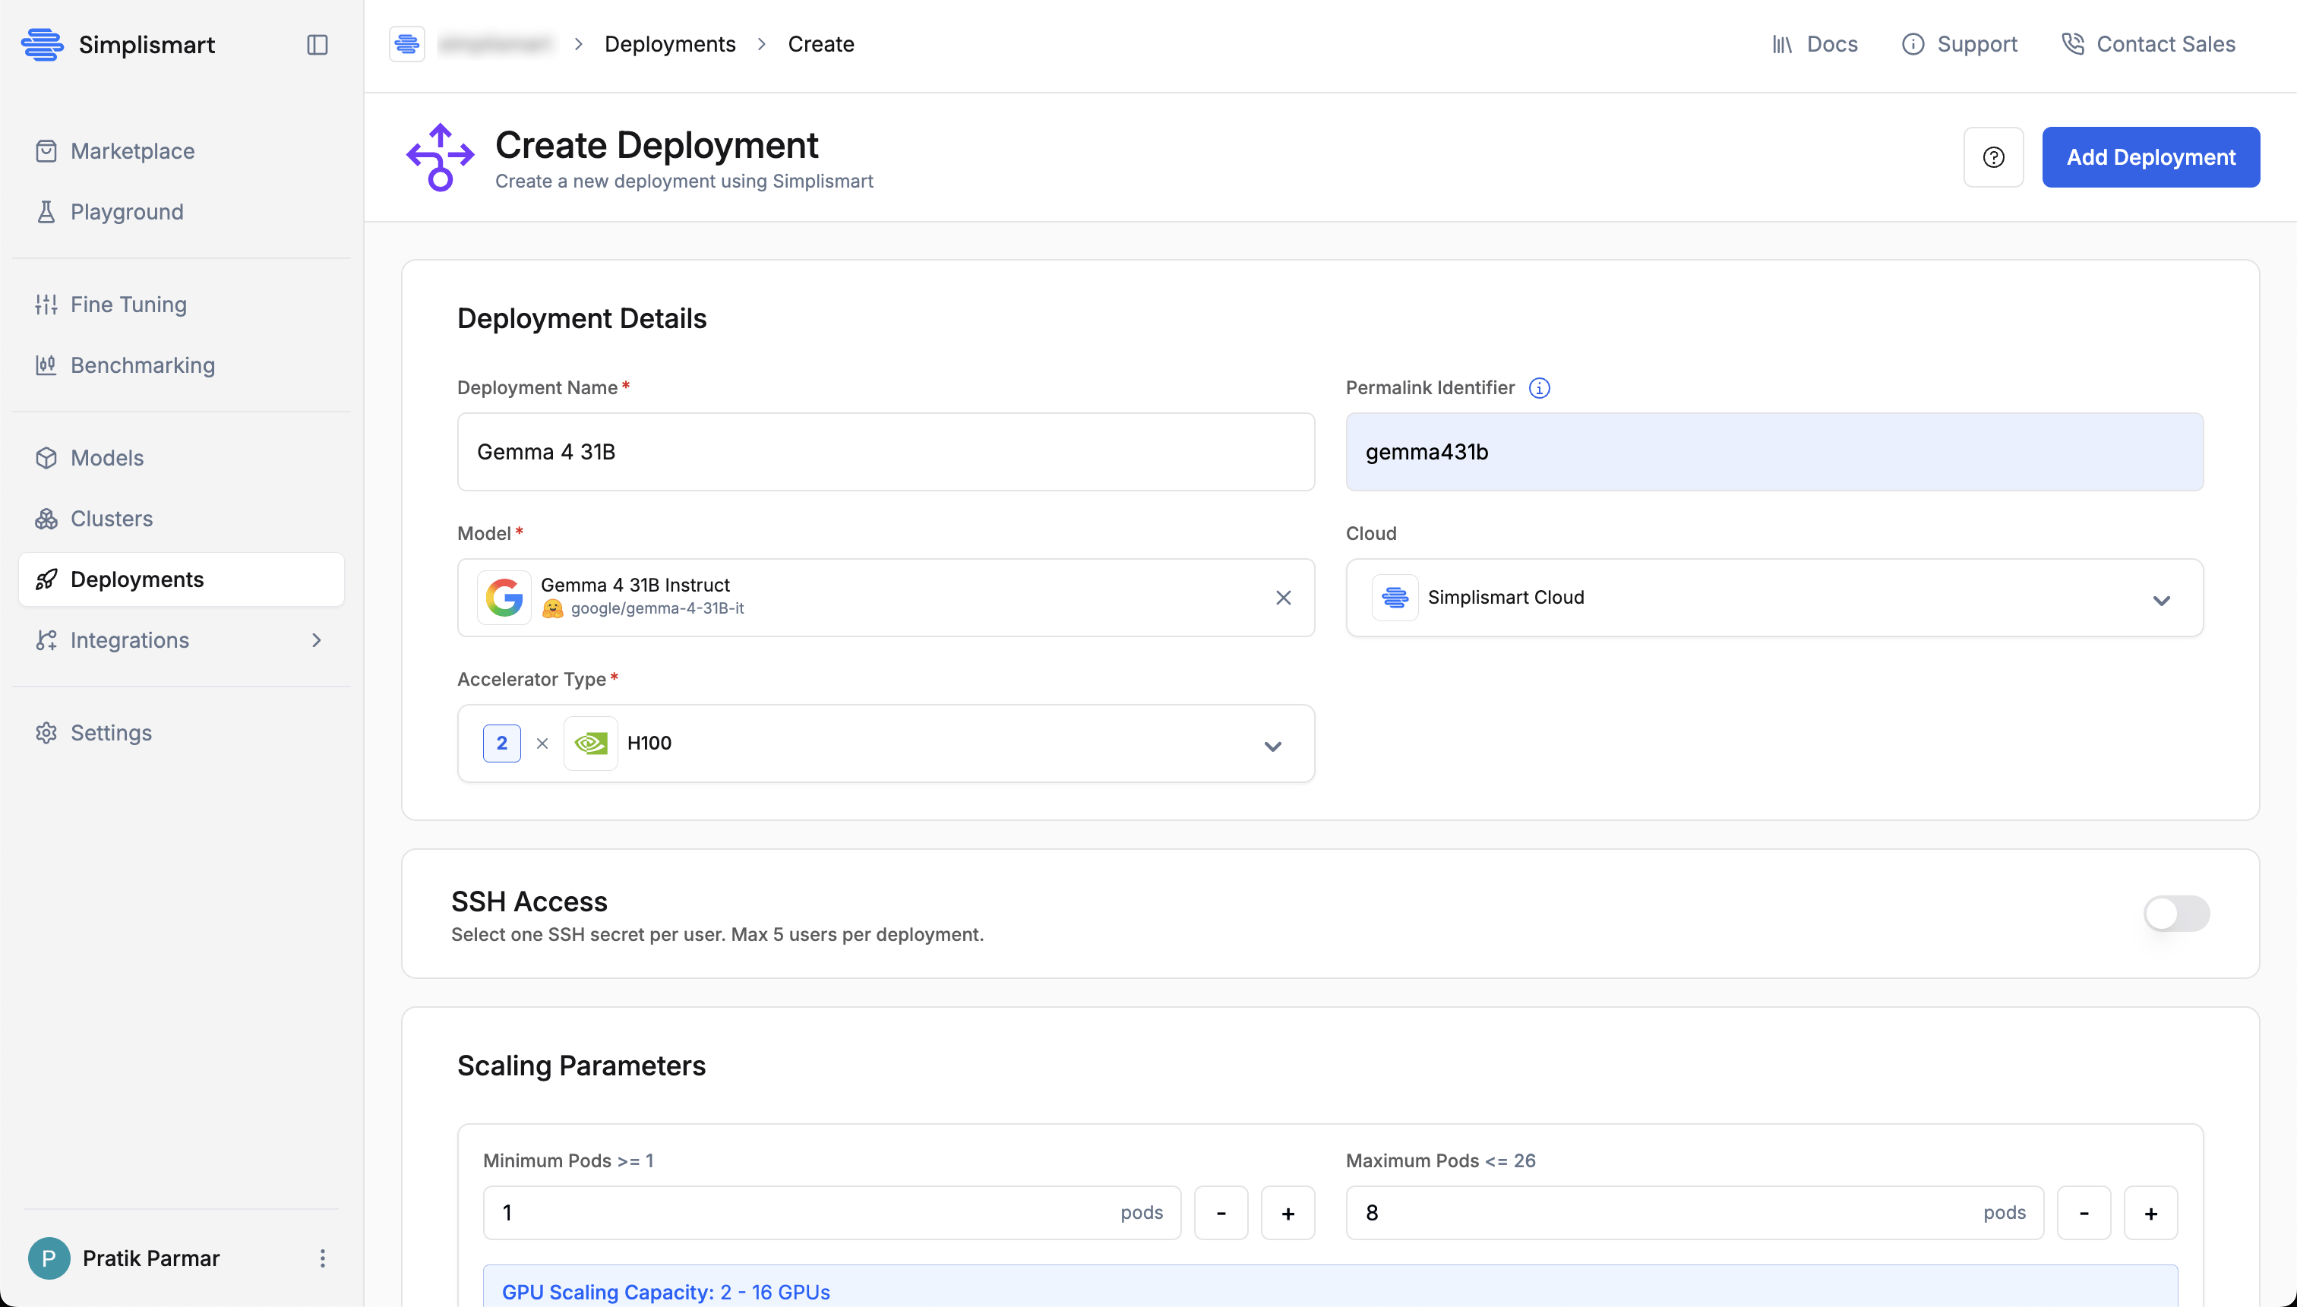Decrease Minimum Pods with minus button

tap(1221, 1214)
